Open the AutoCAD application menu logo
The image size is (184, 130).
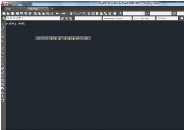[3, 3]
